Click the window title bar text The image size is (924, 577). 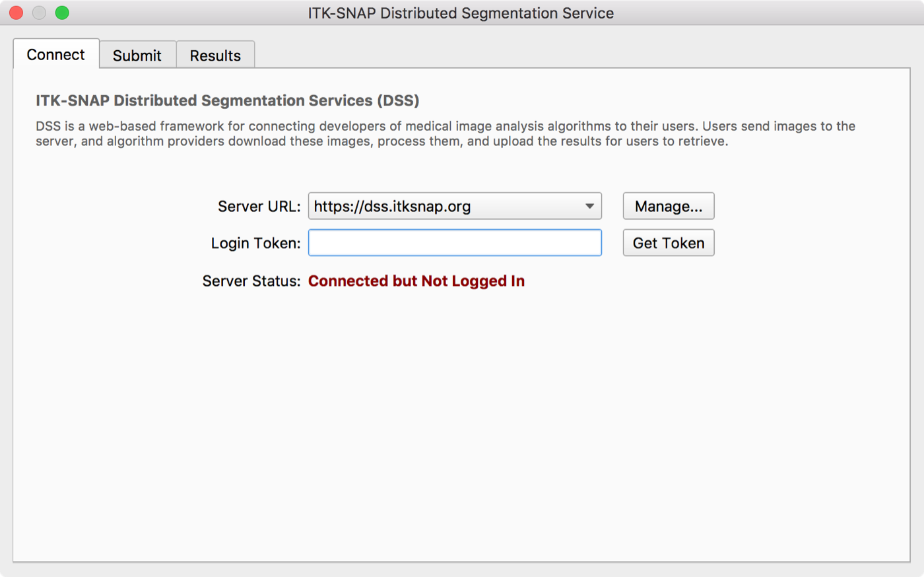tap(461, 13)
